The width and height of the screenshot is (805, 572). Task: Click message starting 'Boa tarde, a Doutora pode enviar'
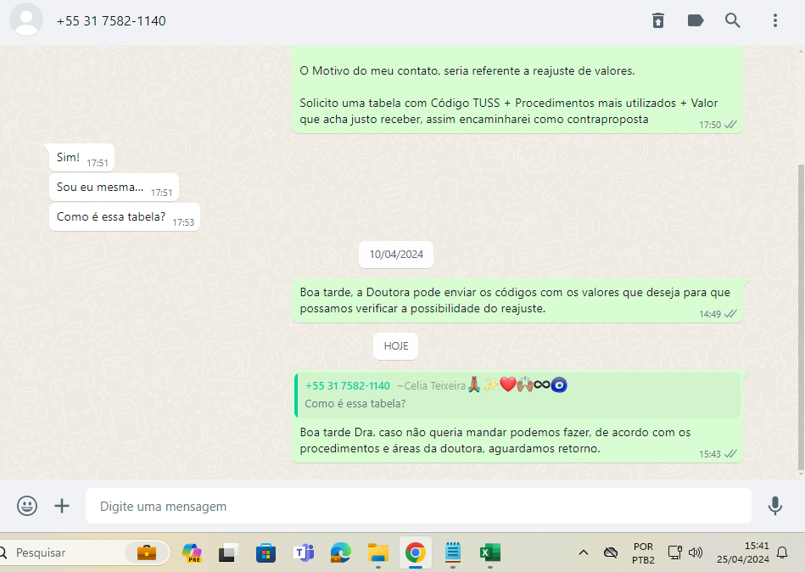tap(517, 300)
